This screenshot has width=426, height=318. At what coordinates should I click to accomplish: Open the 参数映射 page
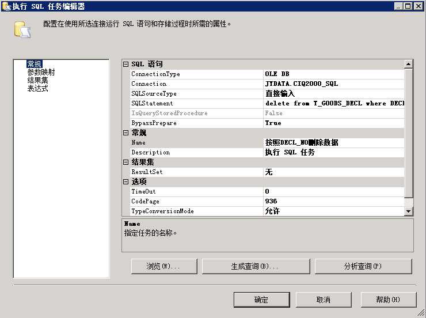[x=41, y=72]
